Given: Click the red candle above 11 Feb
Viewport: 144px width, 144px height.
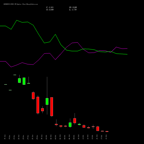Looking at the screenshot, I should click(84, 126).
